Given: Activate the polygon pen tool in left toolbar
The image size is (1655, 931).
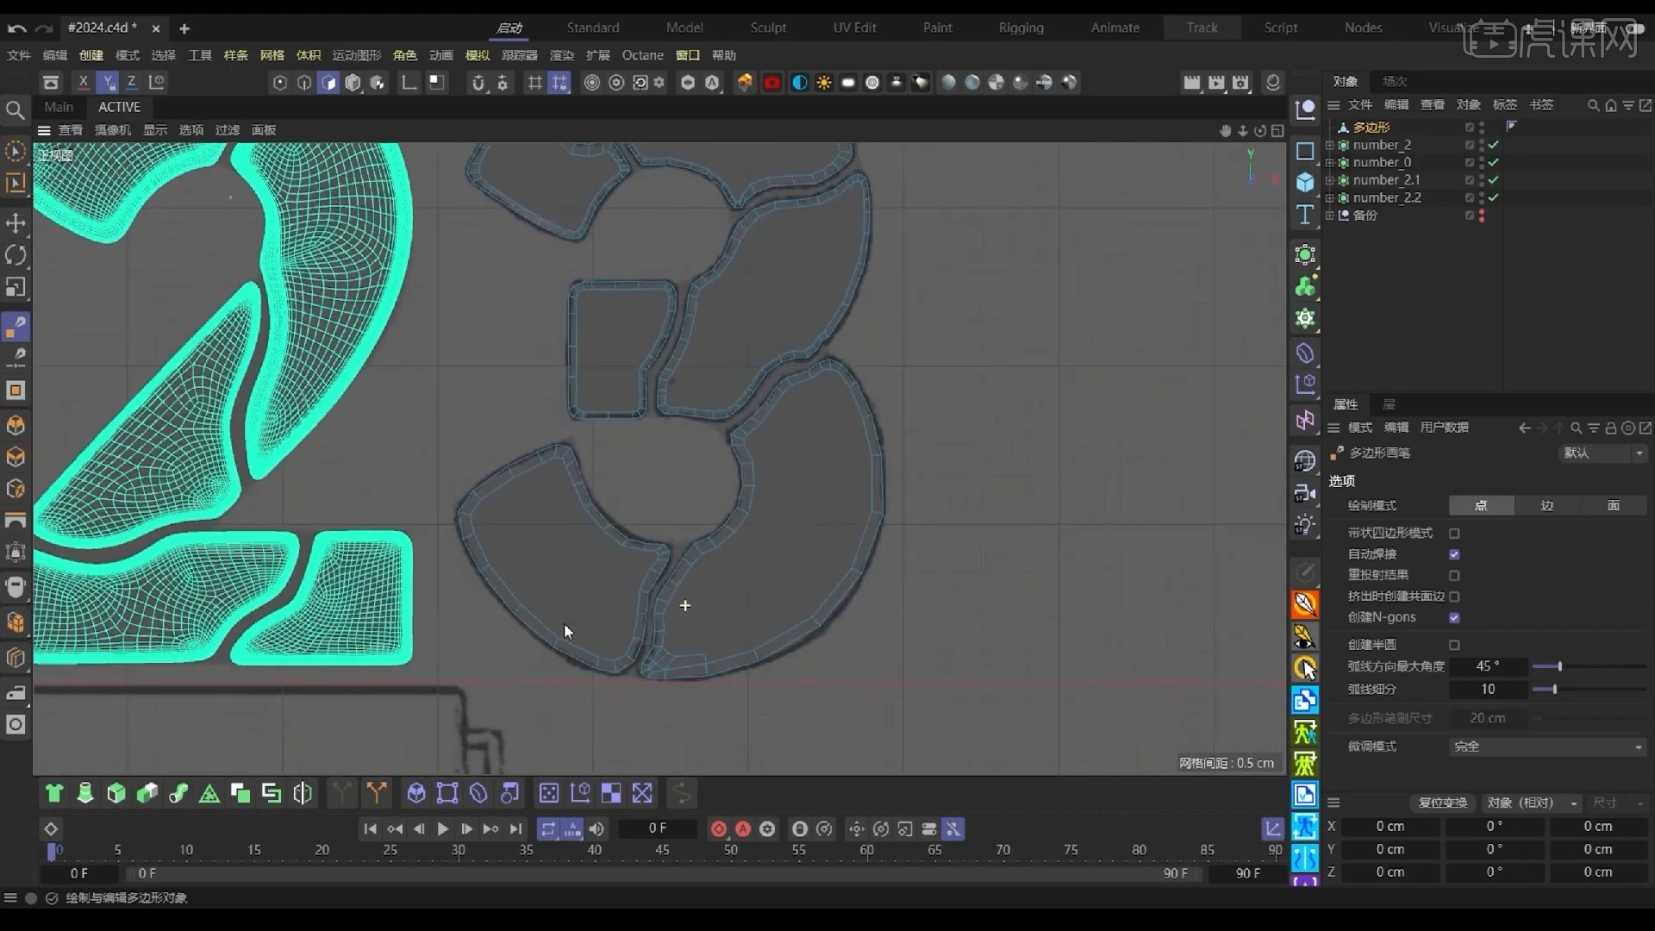Looking at the screenshot, I should click(16, 328).
